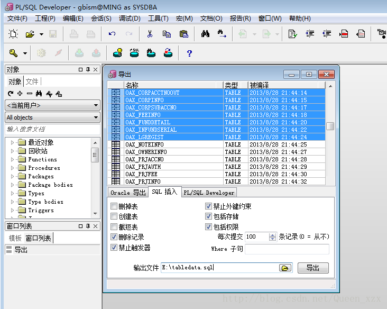Open the 会话(S) menu
This screenshot has height=309, width=387.
[x=101, y=19]
